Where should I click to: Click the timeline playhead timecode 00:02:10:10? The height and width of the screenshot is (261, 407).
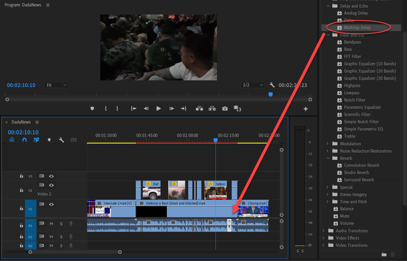click(x=23, y=132)
